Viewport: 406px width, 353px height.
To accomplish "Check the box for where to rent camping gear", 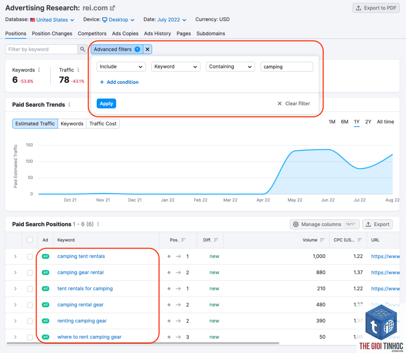I will (30, 337).
